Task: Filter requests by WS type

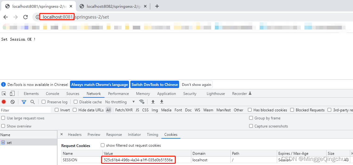Action: click(197, 110)
